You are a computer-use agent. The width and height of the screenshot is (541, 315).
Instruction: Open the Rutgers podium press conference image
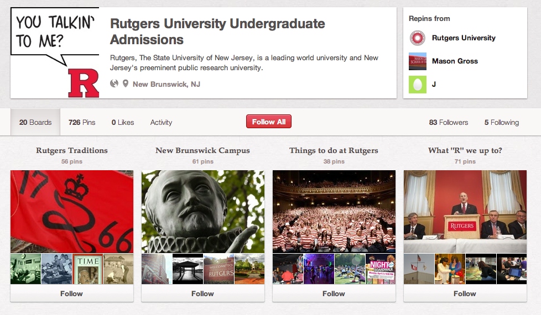click(x=465, y=211)
